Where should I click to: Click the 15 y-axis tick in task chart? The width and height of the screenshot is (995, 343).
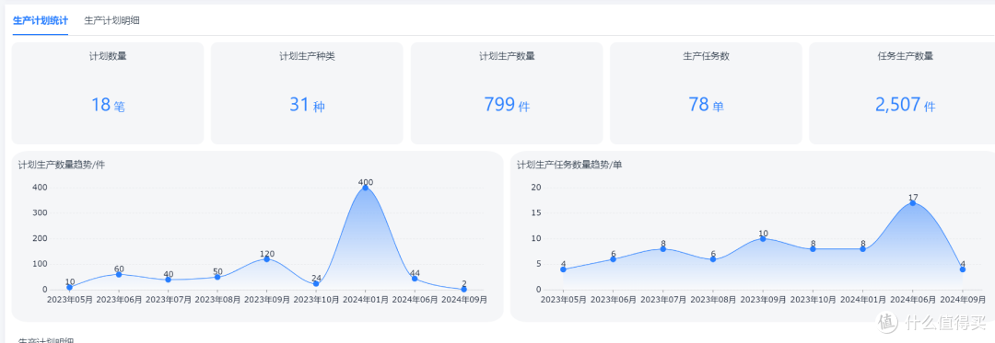click(x=536, y=212)
